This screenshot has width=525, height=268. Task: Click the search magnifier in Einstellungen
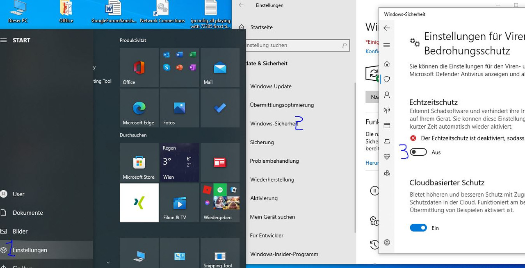click(x=344, y=45)
